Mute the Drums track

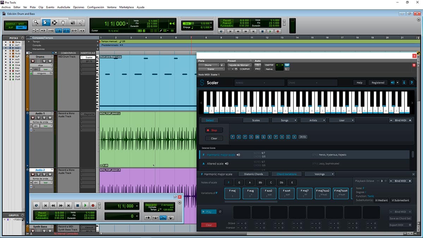[50, 61]
